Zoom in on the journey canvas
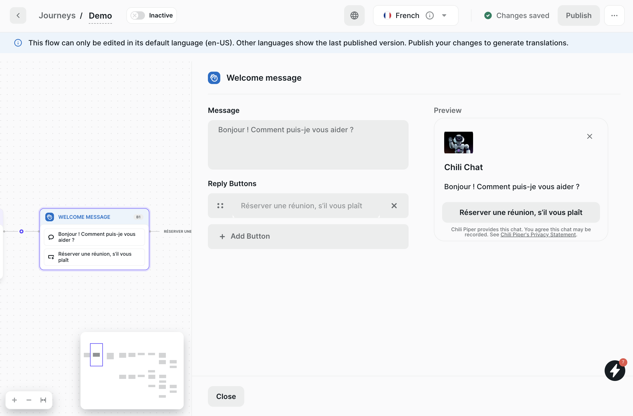The width and height of the screenshot is (633, 416). tap(14, 400)
